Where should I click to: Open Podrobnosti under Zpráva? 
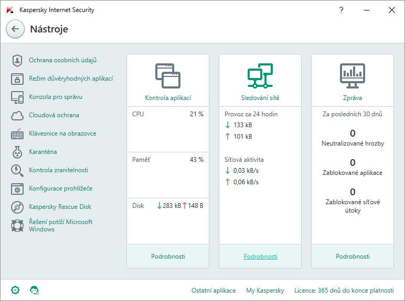click(353, 257)
